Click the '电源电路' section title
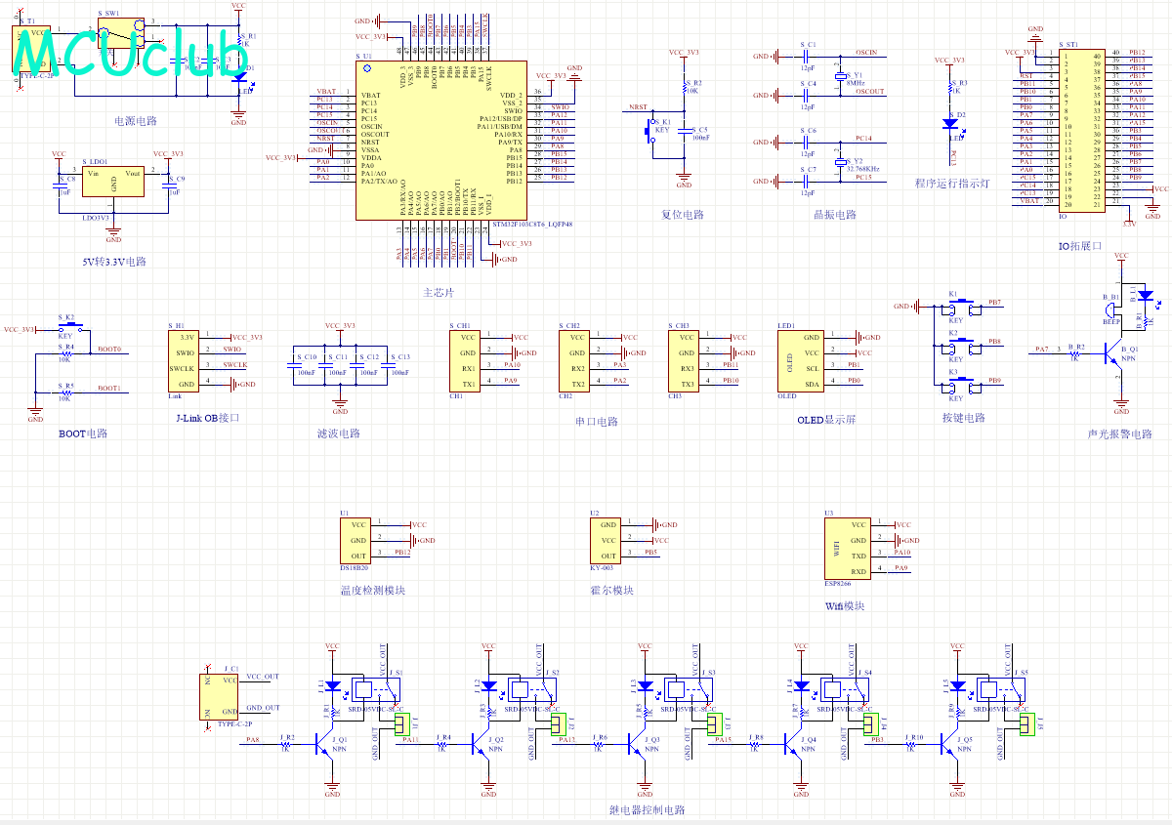Image resolution: width=1172 pixels, height=825 pixels. (136, 122)
